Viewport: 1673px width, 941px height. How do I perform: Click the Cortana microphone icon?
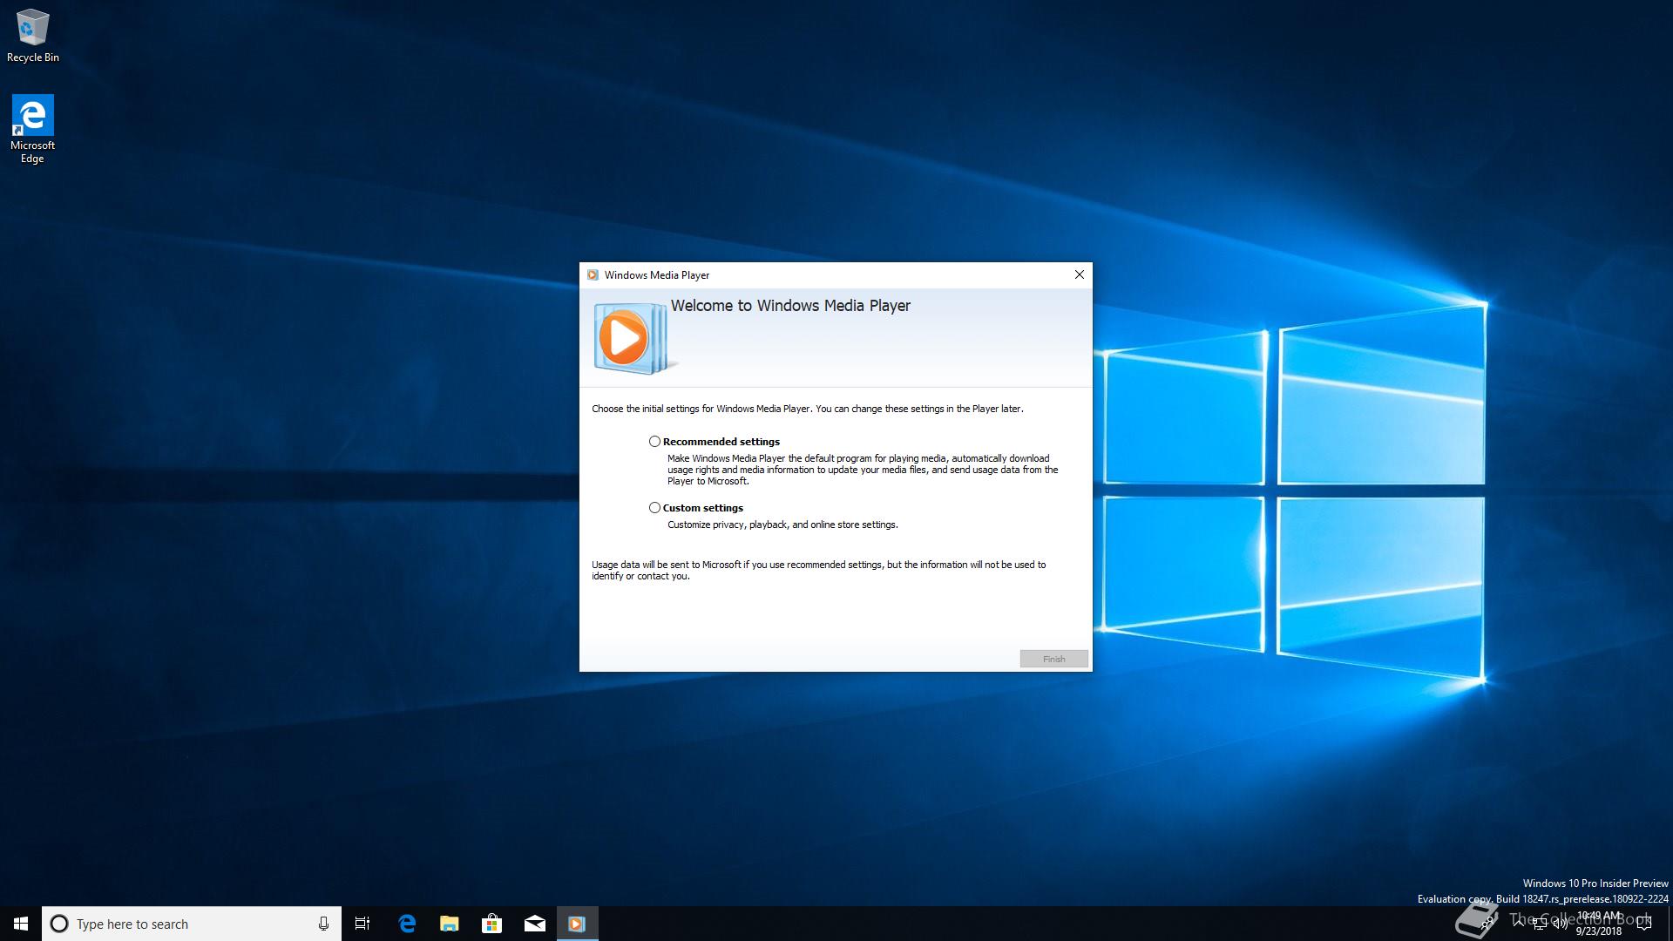pyautogui.click(x=323, y=924)
